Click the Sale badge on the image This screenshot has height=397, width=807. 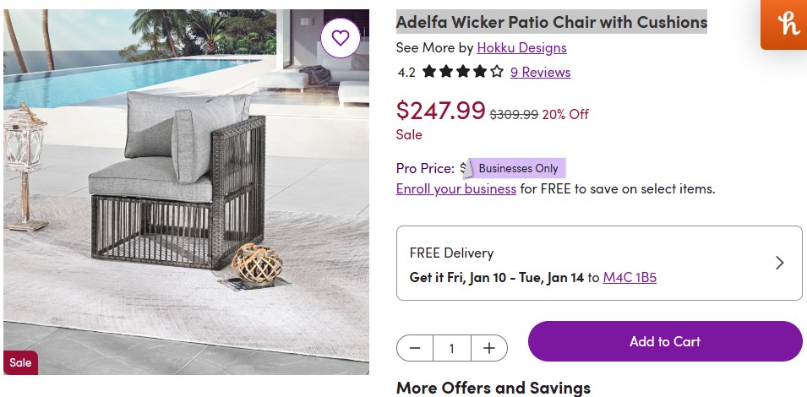(20, 362)
